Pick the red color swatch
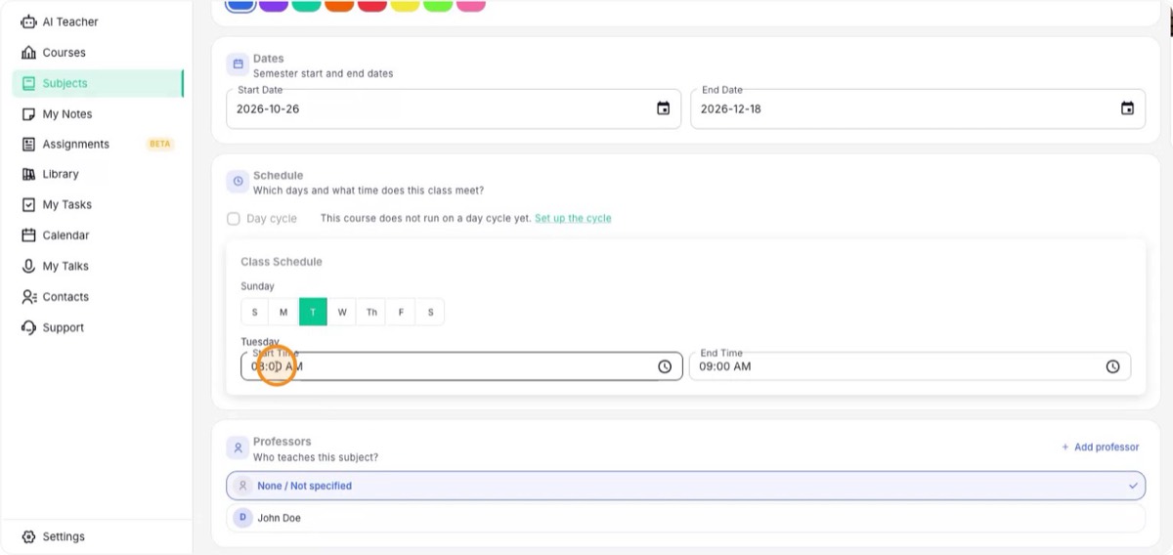The image size is (1173, 555). click(x=372, y=4)
